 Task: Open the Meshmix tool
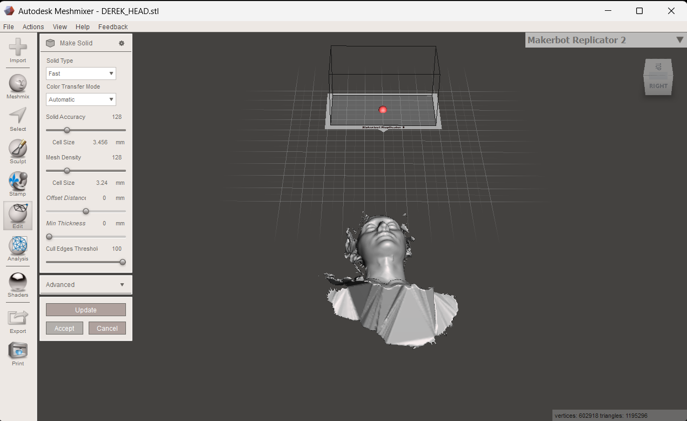18,83
